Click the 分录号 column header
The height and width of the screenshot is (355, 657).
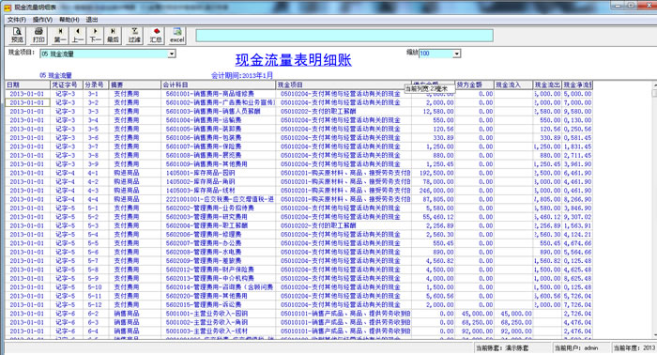click(96, 85)
